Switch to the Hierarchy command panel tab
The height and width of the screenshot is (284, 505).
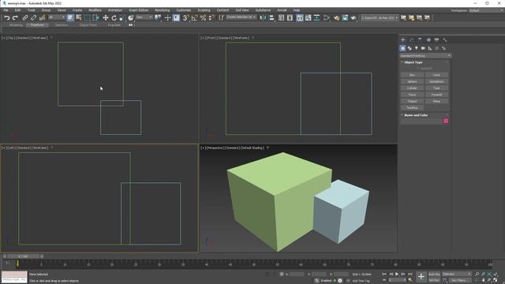coord(420,40)
